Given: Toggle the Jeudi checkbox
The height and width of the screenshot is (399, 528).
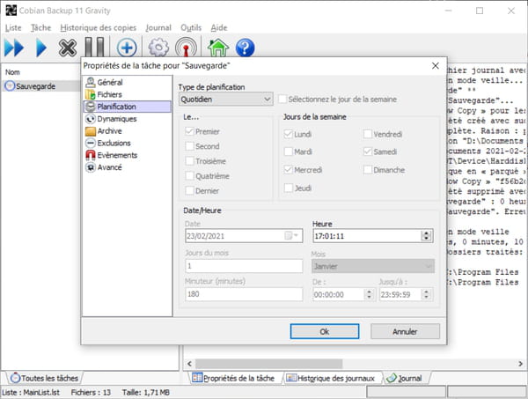Looking at the screenshot, I should click(289, 188).
